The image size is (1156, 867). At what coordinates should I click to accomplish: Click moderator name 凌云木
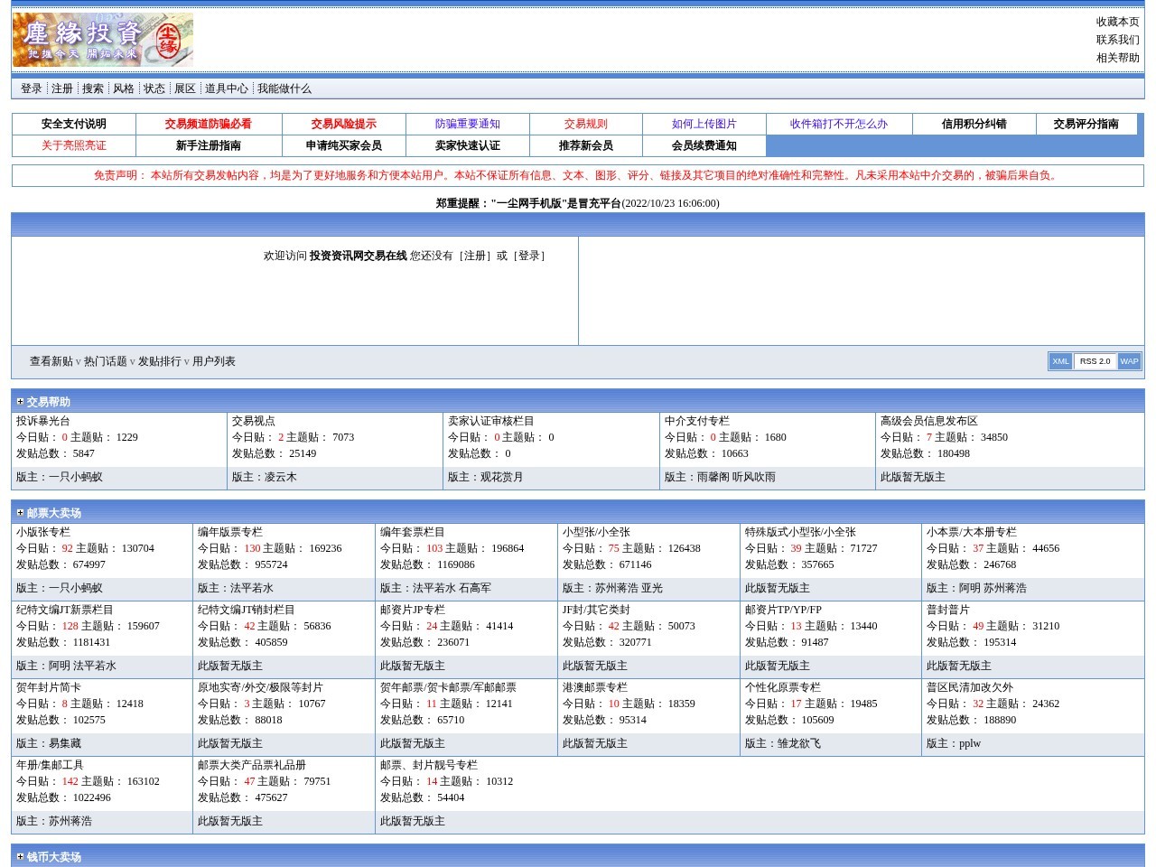(281, 477)
